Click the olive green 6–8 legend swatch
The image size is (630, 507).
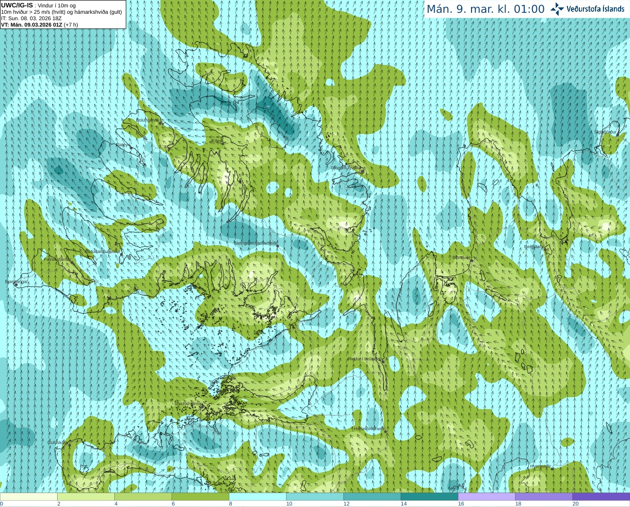point(200,497)
